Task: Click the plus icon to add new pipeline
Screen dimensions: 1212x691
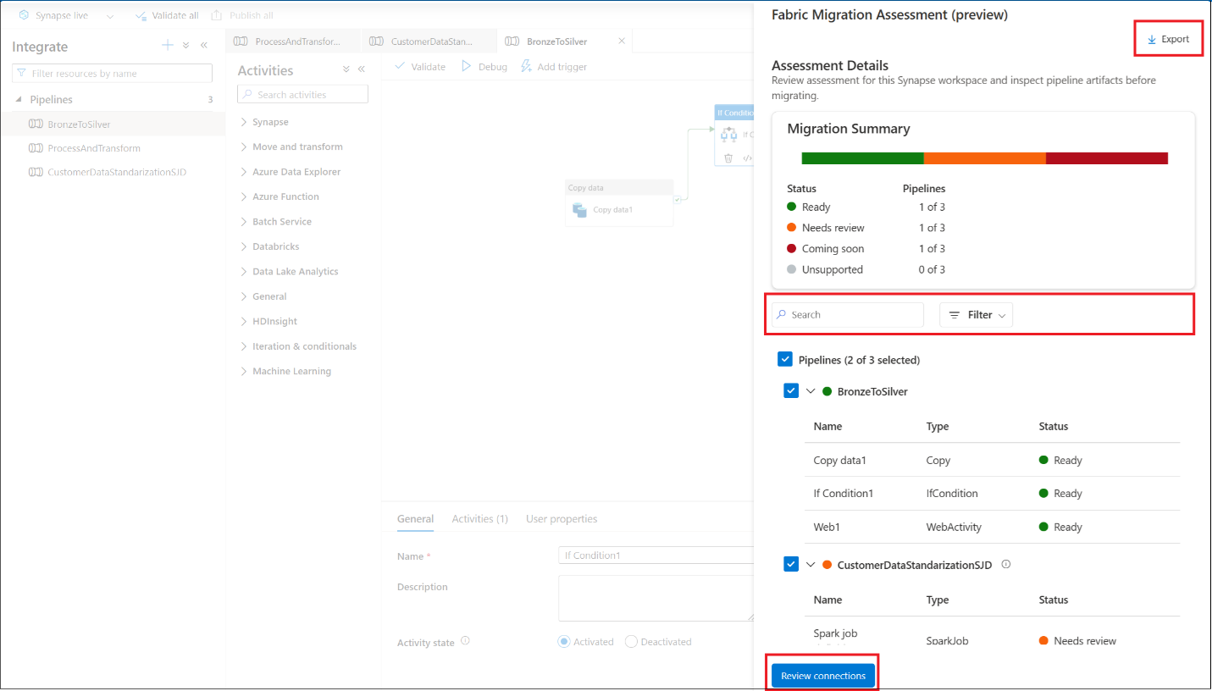Action: coord(167,44)
